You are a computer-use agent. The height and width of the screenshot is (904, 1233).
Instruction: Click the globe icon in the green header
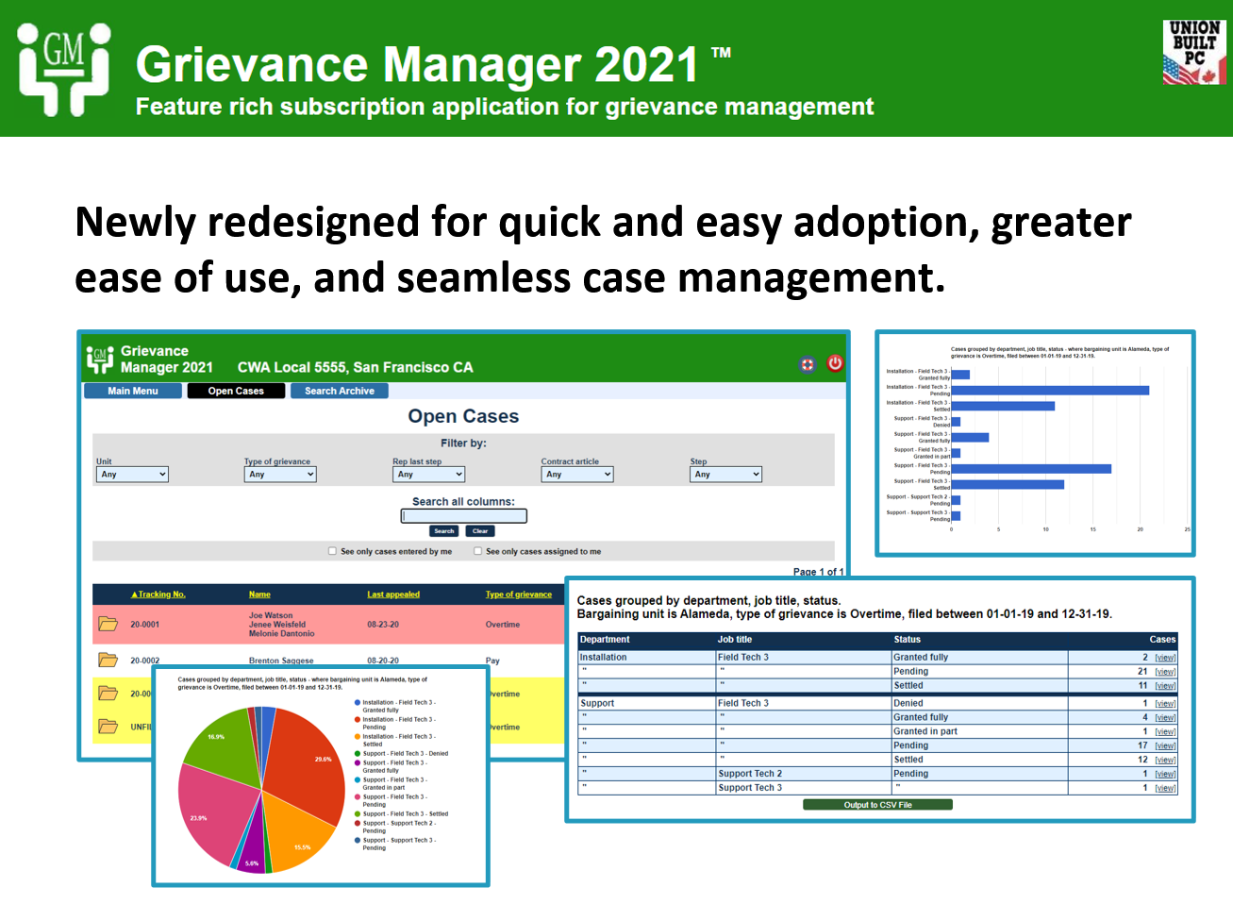808,364
